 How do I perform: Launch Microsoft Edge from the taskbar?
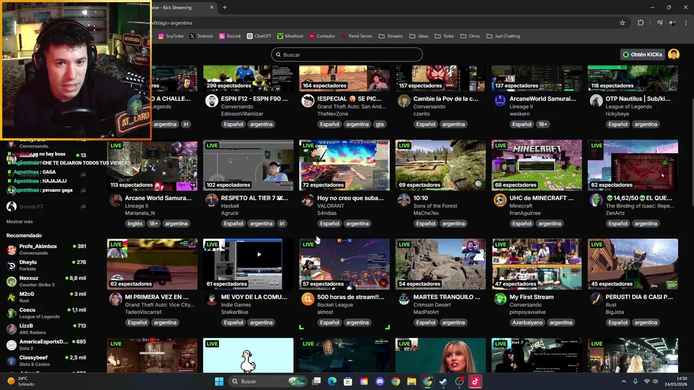[332, 381]
